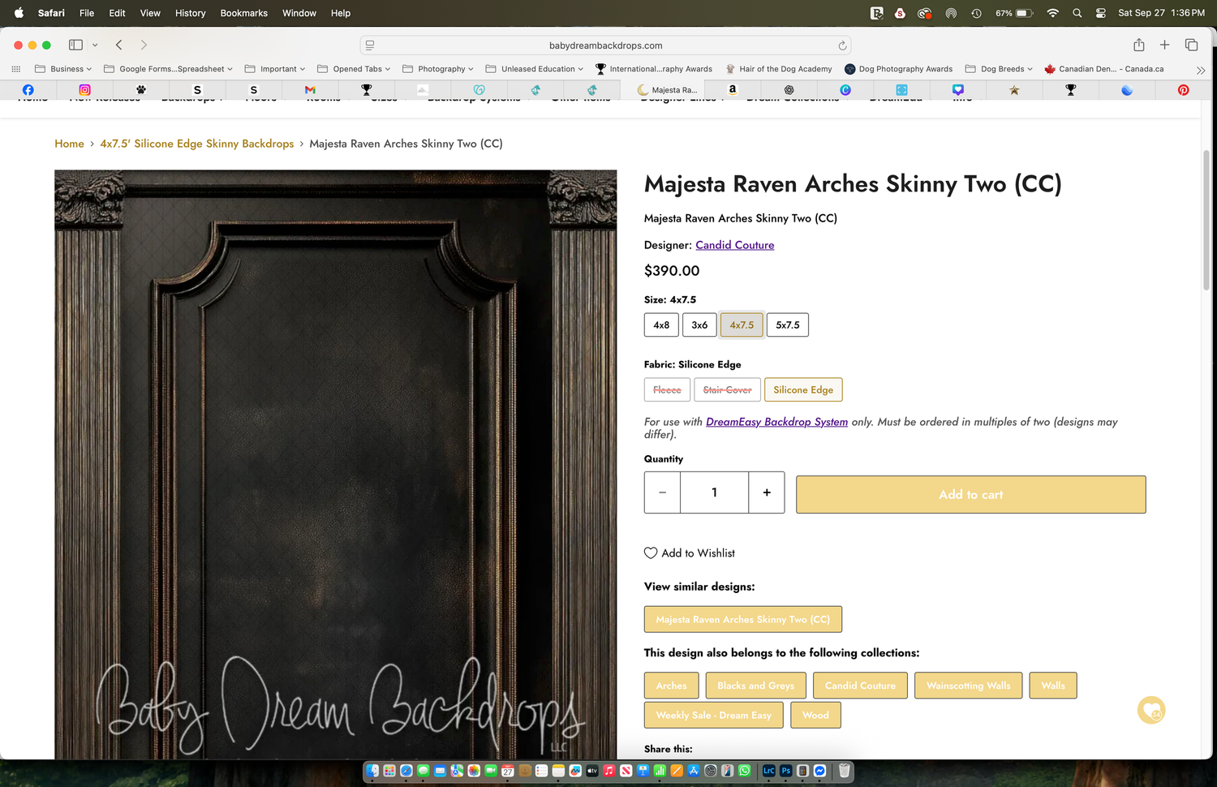Open the Instagram pinned tab
Viewport: 1217px width, 787px height.
[84, 90]
